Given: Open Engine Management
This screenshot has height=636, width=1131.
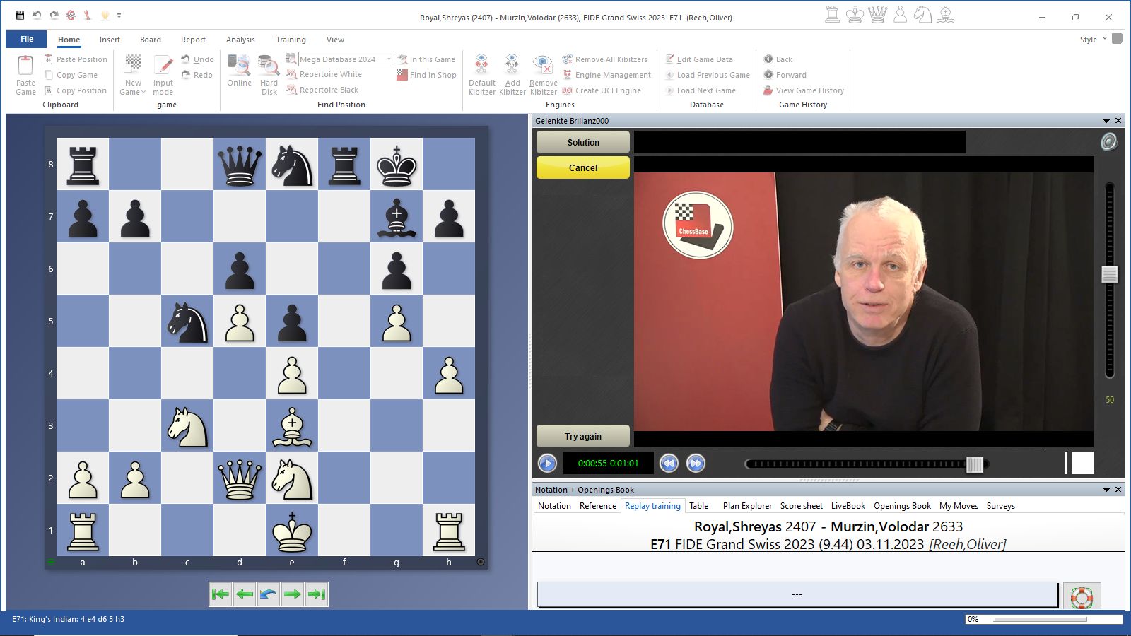Looking at the screenshot, I should click(606, 75).
